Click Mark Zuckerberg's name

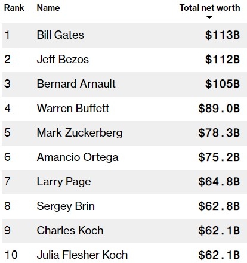pos(79,133)
